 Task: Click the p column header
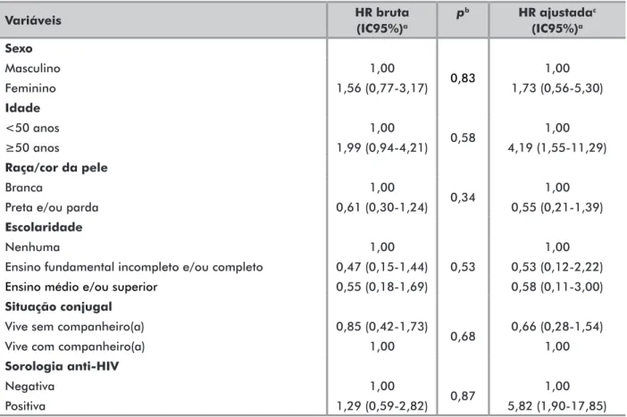(463, 13)
